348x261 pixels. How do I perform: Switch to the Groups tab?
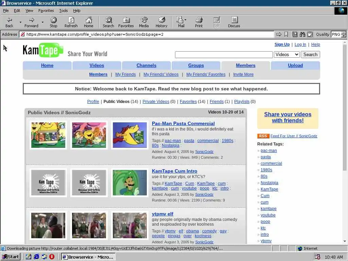[x=196, y=66]
